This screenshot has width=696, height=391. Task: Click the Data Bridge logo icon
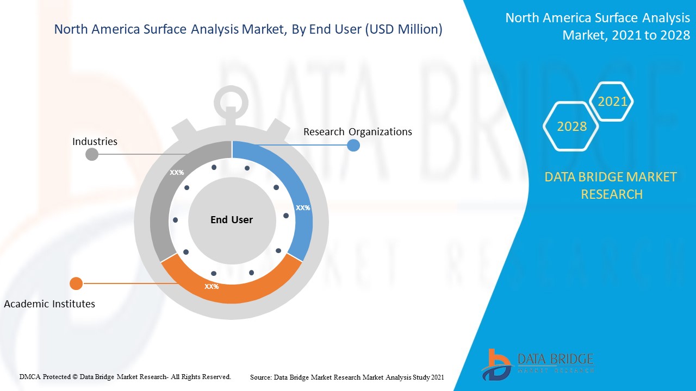(x=496, y=364)
